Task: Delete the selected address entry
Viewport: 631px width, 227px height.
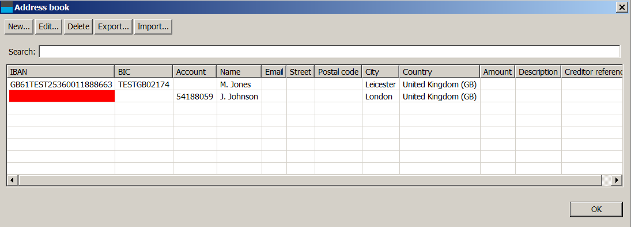Action: [78, 26]
